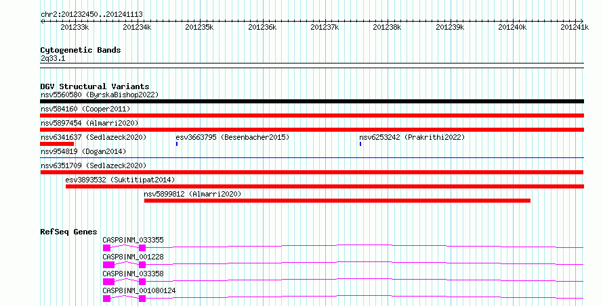This screenshot has height=306, width=603.
Task: Click the nsv5897454 (Almarri2020) red bar
Action: pos(312,130)
